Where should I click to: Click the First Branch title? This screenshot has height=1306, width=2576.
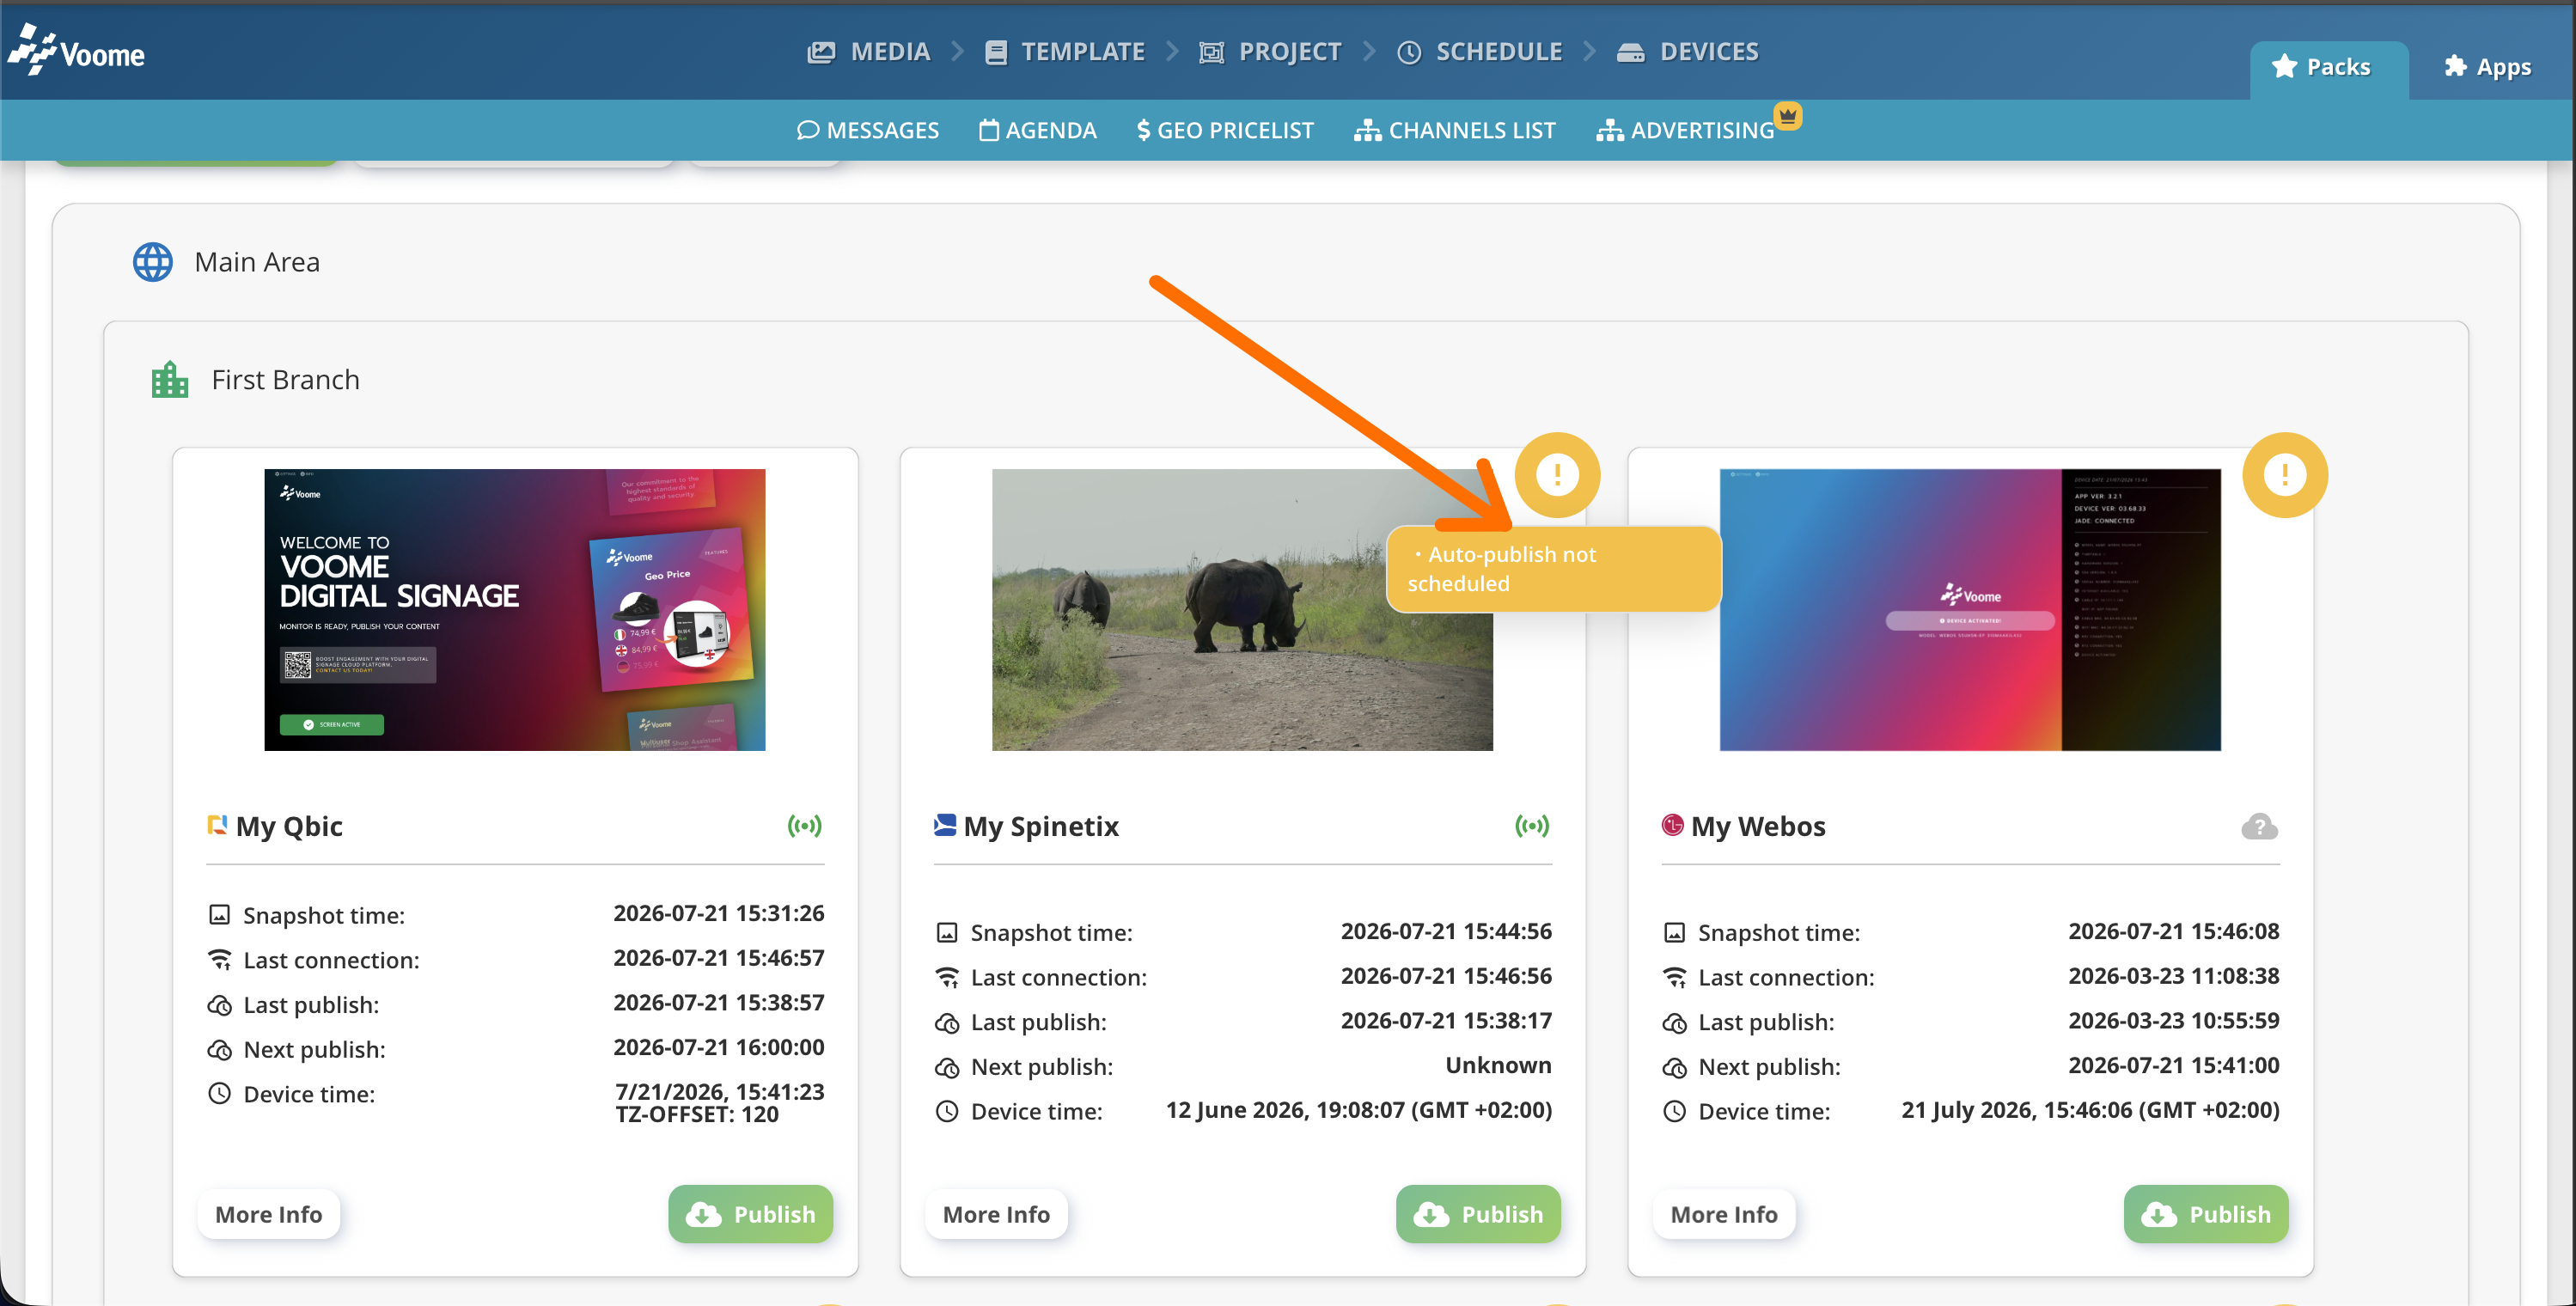click(x=285, y=380)
